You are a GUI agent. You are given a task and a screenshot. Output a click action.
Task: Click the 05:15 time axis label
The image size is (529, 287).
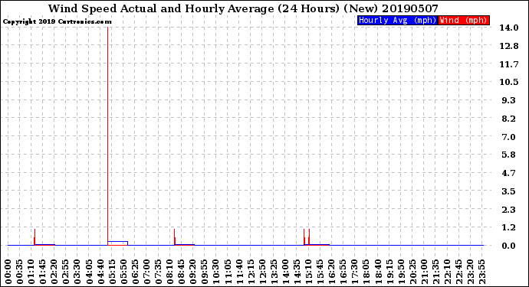click(112, 272)
